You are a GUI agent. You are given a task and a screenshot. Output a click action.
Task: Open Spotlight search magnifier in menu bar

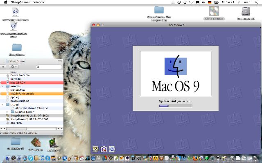256,2
